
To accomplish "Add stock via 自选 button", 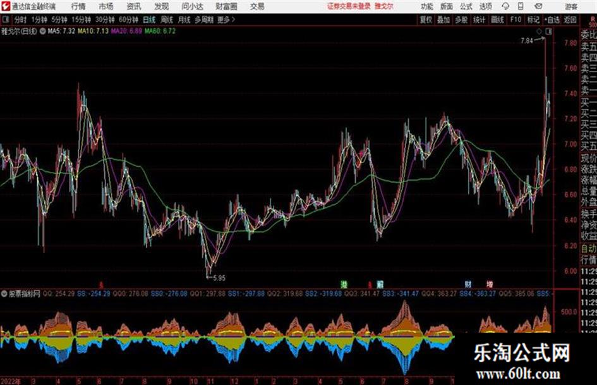I will 552,20.
